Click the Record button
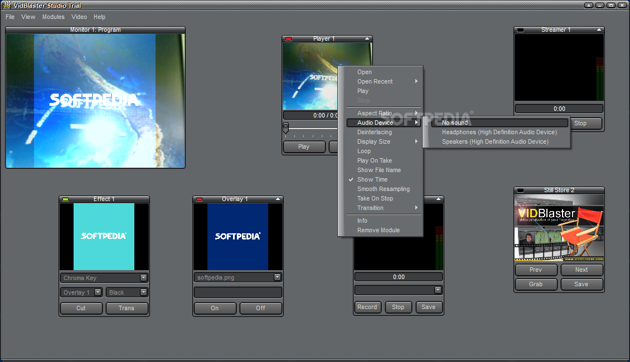This screenshot has height=362, width=630. [367, 307]
